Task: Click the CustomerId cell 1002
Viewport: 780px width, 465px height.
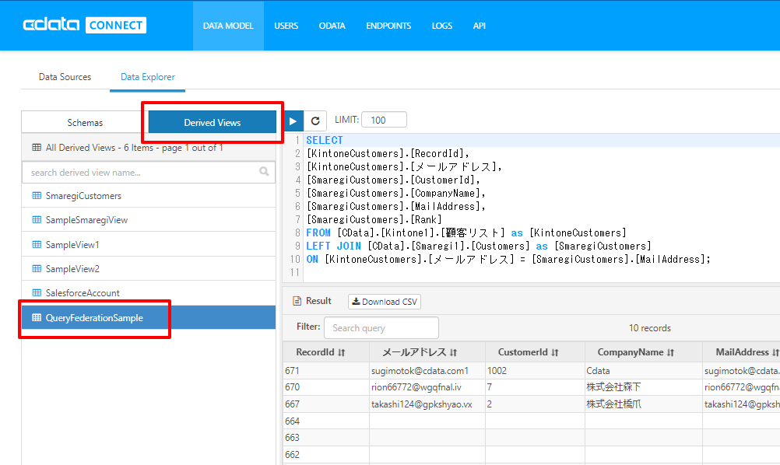Action: click(x=536, y=371)
